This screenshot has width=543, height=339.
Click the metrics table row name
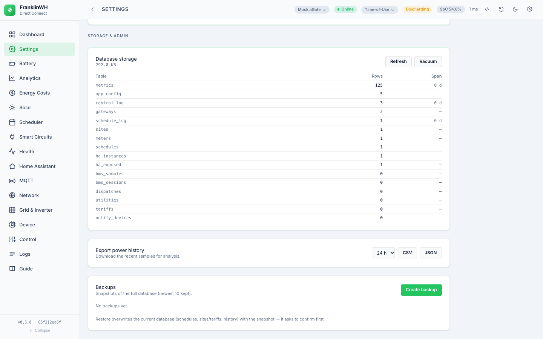tap(104, 86)
